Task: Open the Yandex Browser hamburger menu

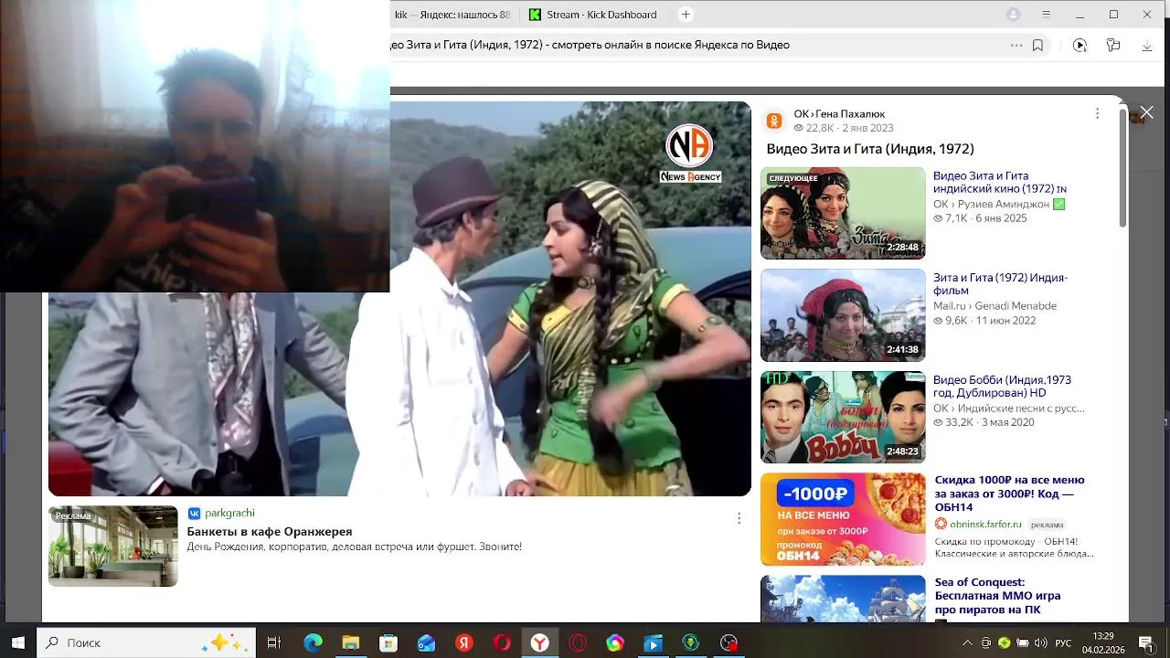Action: click(x=1047, y=15)
